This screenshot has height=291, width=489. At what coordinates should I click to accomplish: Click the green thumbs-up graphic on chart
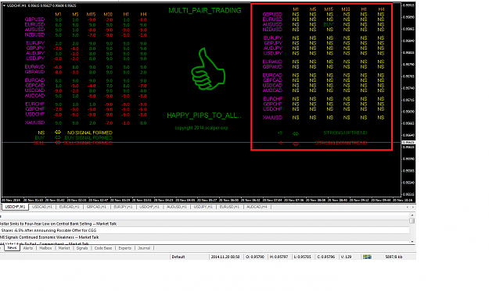pos(208,69)
